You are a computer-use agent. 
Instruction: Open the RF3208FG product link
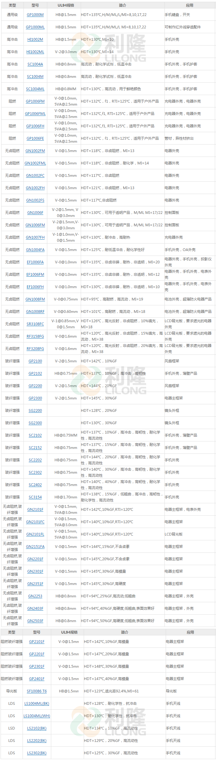(35, 349)
